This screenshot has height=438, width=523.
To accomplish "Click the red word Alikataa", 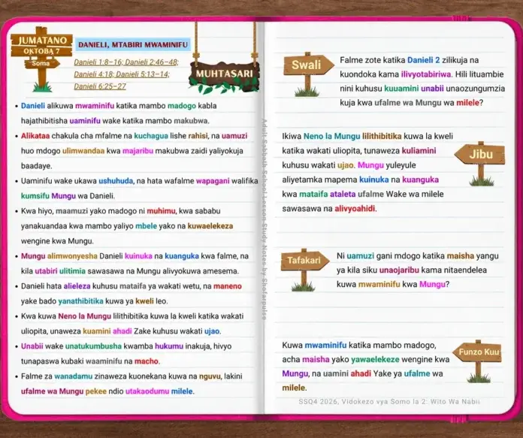I will point(35,136).
